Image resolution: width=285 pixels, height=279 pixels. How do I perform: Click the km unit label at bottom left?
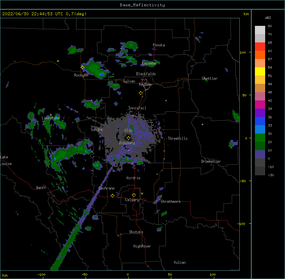pyautogui.click(x=5, y=275)
